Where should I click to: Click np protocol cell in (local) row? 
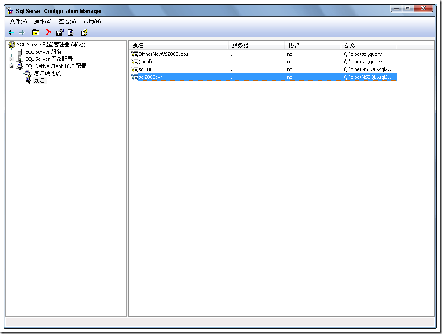[x=290, y=62]
